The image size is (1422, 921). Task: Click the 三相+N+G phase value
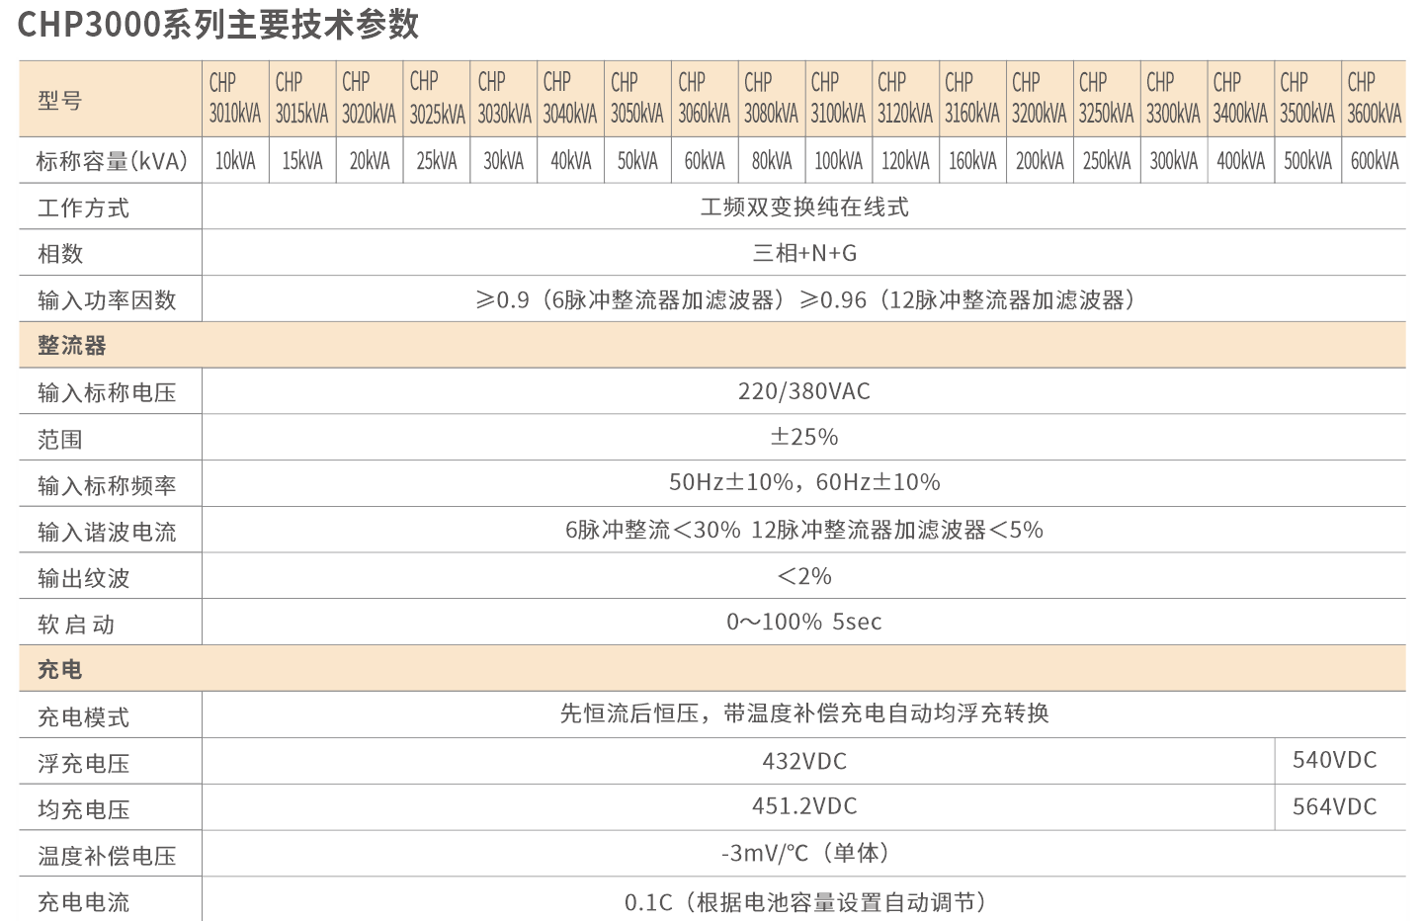click(803, 254)
